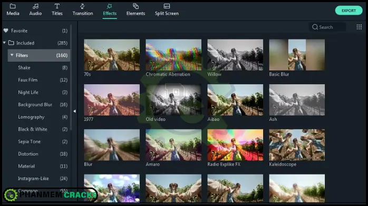
Task: Select the 70s effect thumbnail
Action: pos(112,55)
